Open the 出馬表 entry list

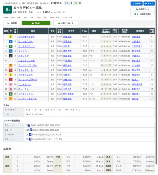(x=137, y=4)
